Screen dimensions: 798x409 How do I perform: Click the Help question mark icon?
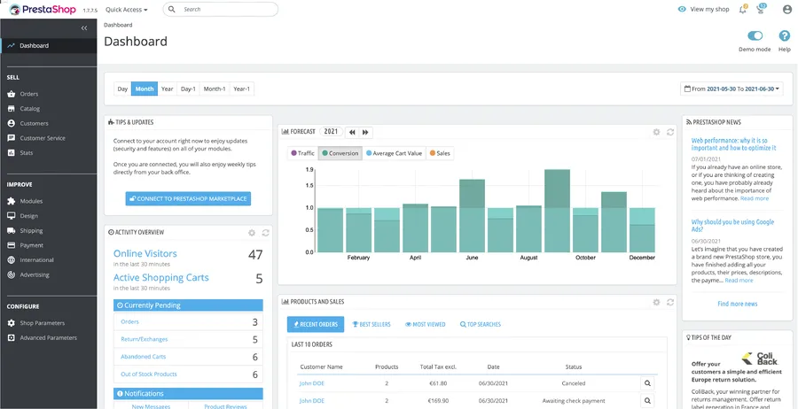click(785, 35)
